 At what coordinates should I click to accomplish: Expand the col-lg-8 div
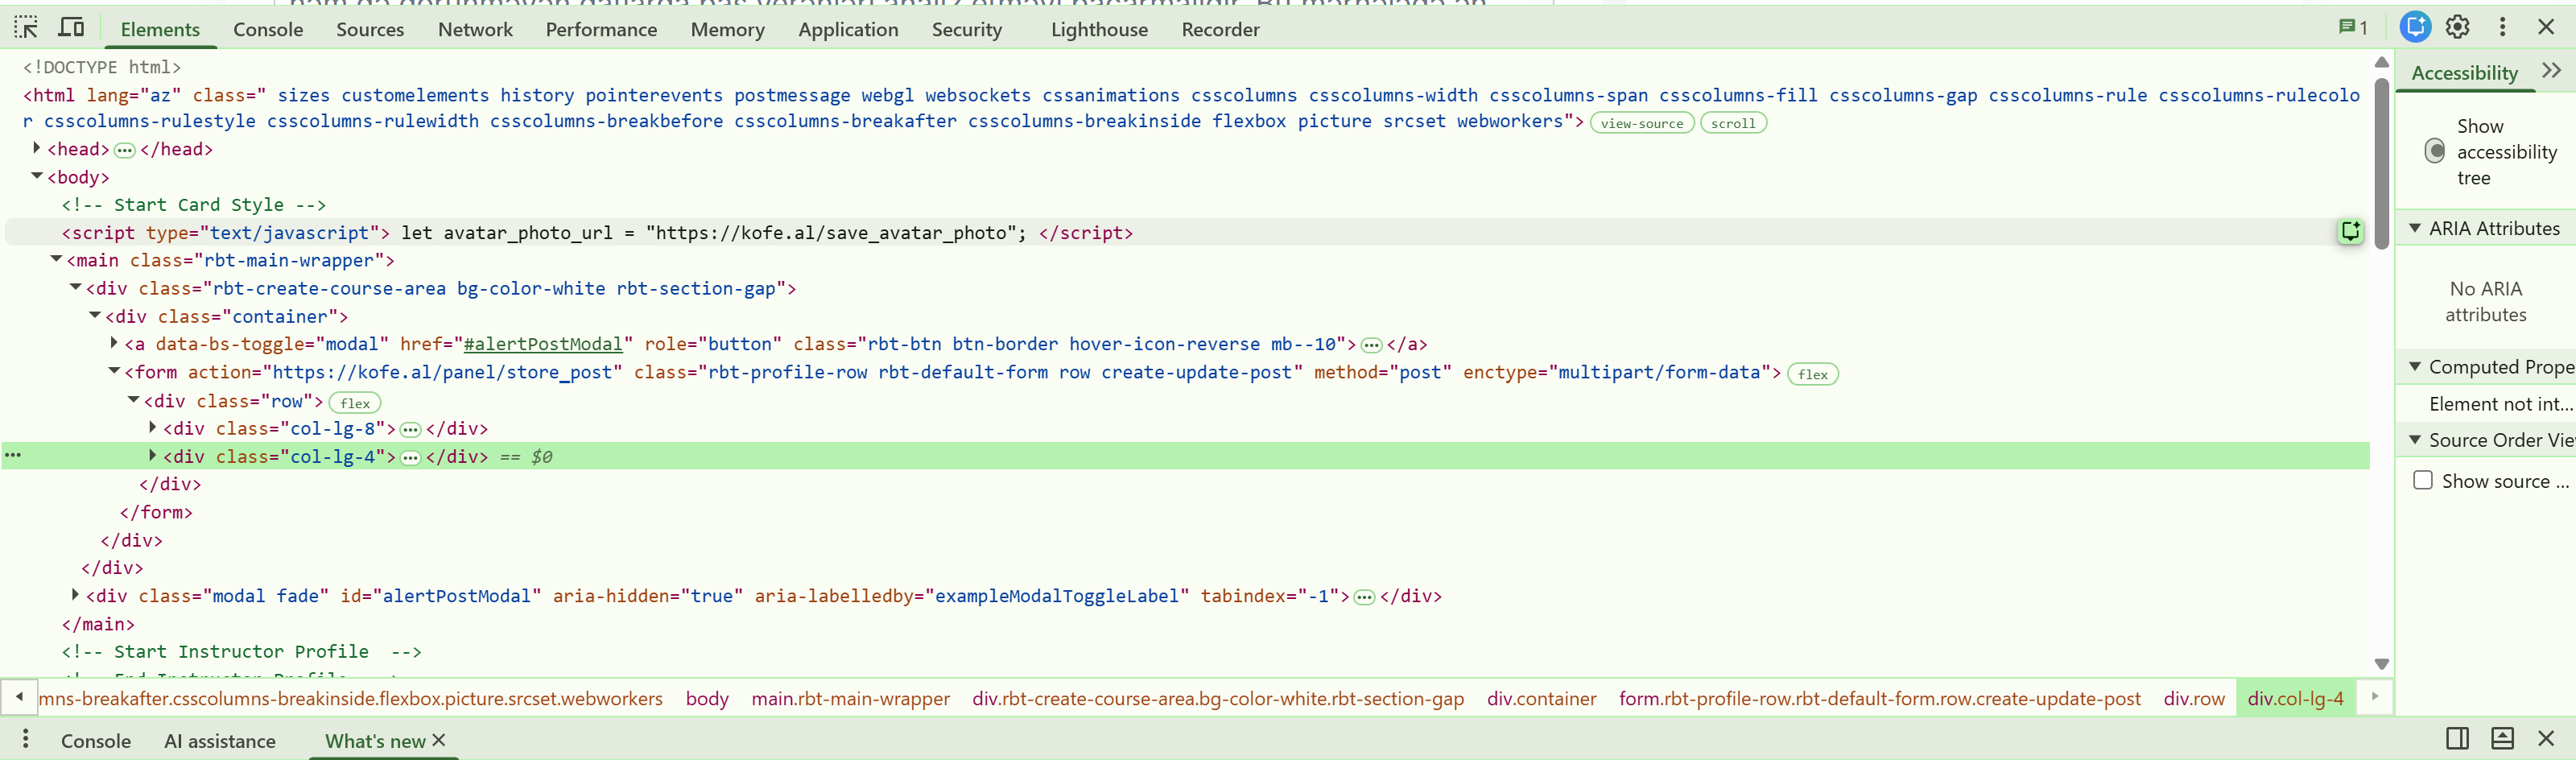153,427
